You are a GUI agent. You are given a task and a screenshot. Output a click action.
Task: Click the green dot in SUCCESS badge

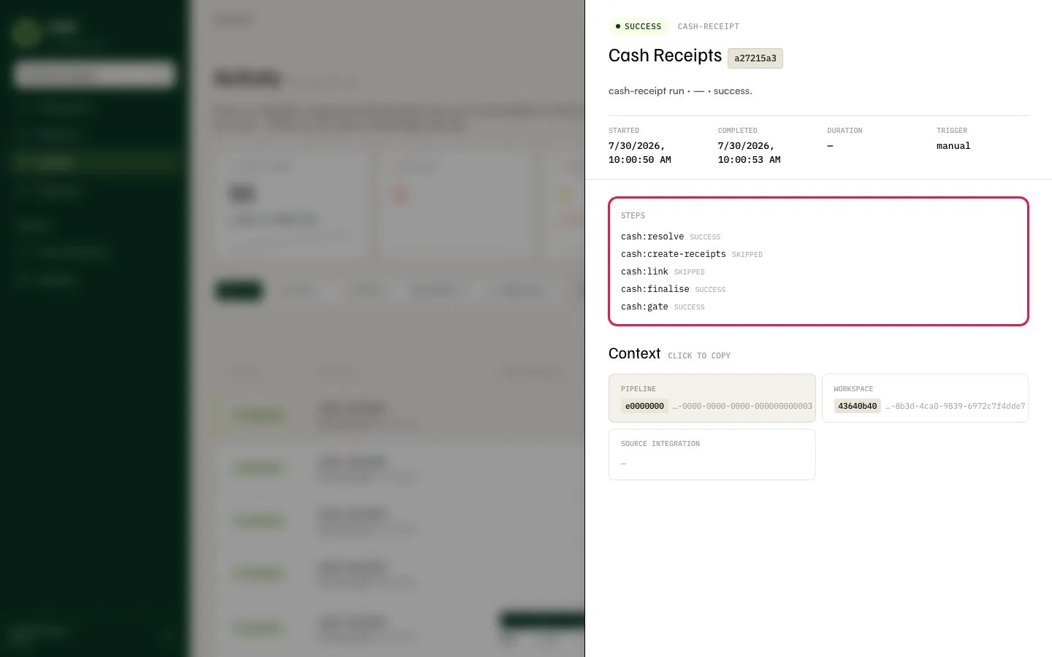point(617,26)
